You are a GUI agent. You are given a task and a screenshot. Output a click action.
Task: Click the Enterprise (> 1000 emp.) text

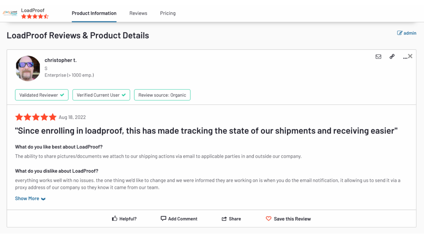coord(69,75)
